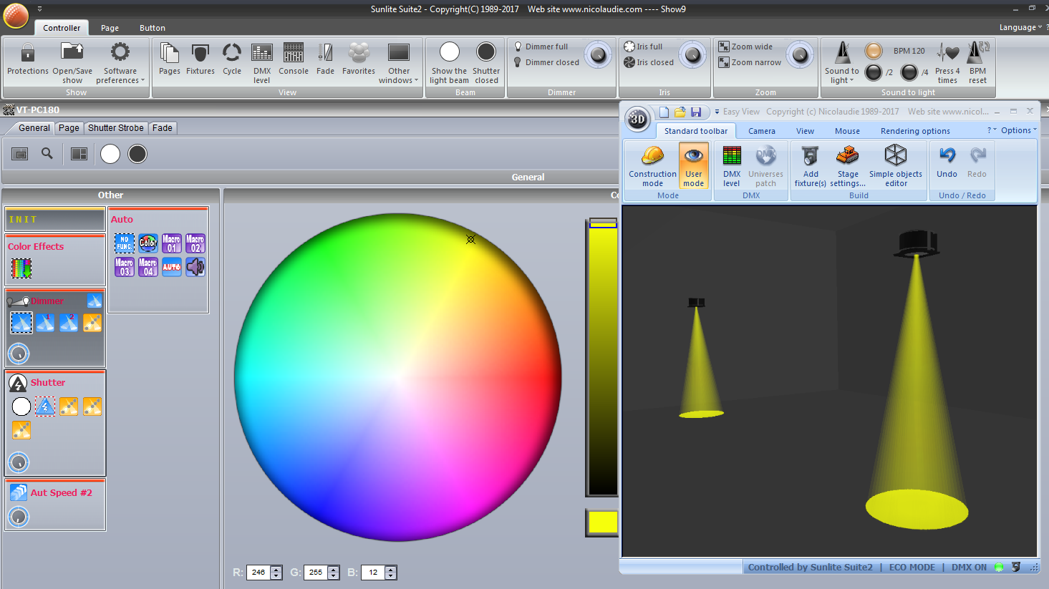Open Stage settings in 3D window
The height and width of the screenshot is (589, 1049).
[848, 165]
